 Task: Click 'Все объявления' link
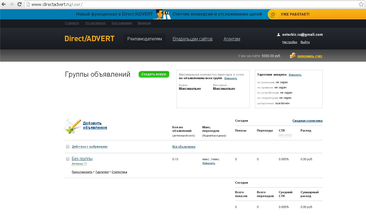point(184,147)
